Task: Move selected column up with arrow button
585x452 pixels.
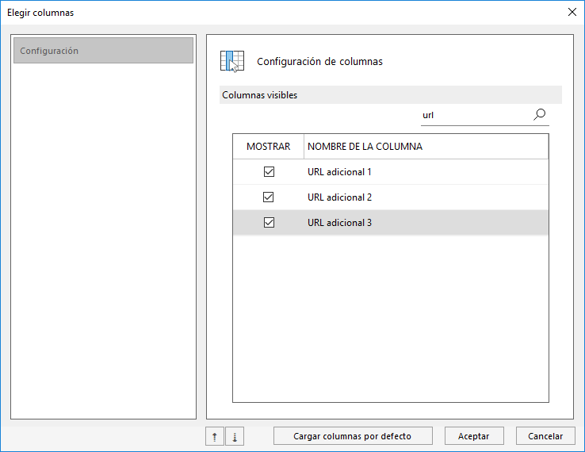Action: (x=215, y=436)
